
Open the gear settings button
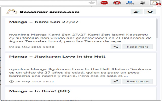coord(150,12)
